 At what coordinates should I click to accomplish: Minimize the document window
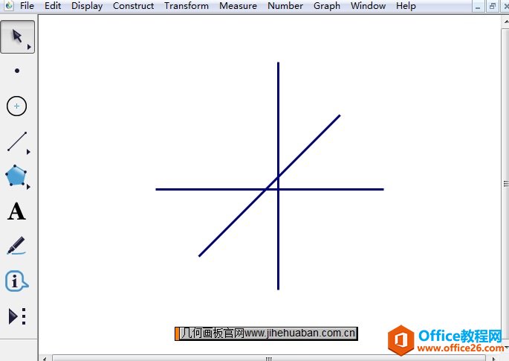pos(478,6)
